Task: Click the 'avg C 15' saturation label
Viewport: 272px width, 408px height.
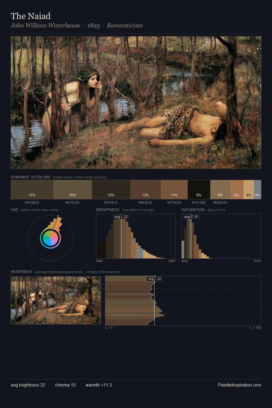Action: point(191,217)
